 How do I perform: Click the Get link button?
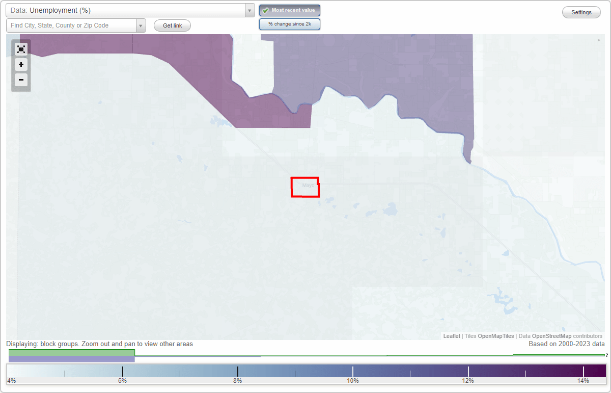point(172,25)
